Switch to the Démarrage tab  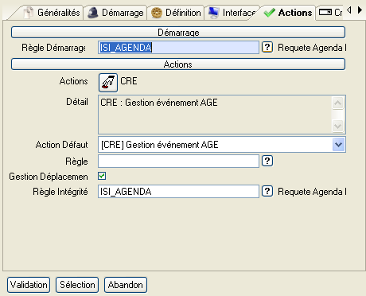(115, 13)
